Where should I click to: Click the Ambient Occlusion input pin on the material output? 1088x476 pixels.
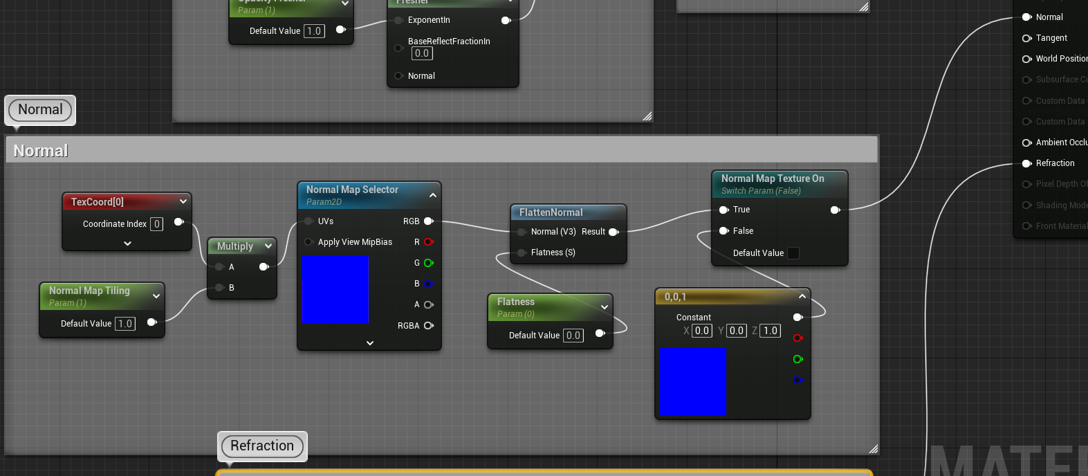[1026, 143]
